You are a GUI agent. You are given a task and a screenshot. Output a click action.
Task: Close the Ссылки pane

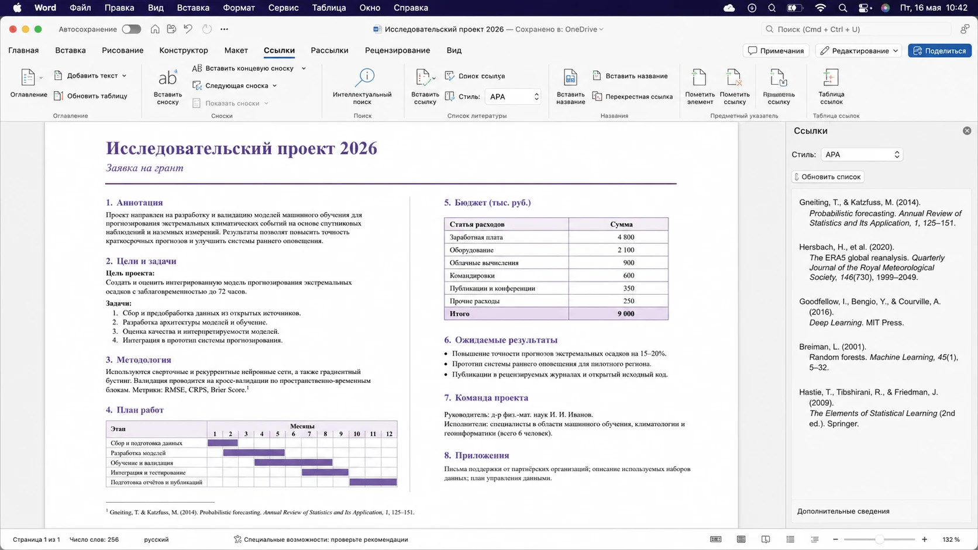967,131
